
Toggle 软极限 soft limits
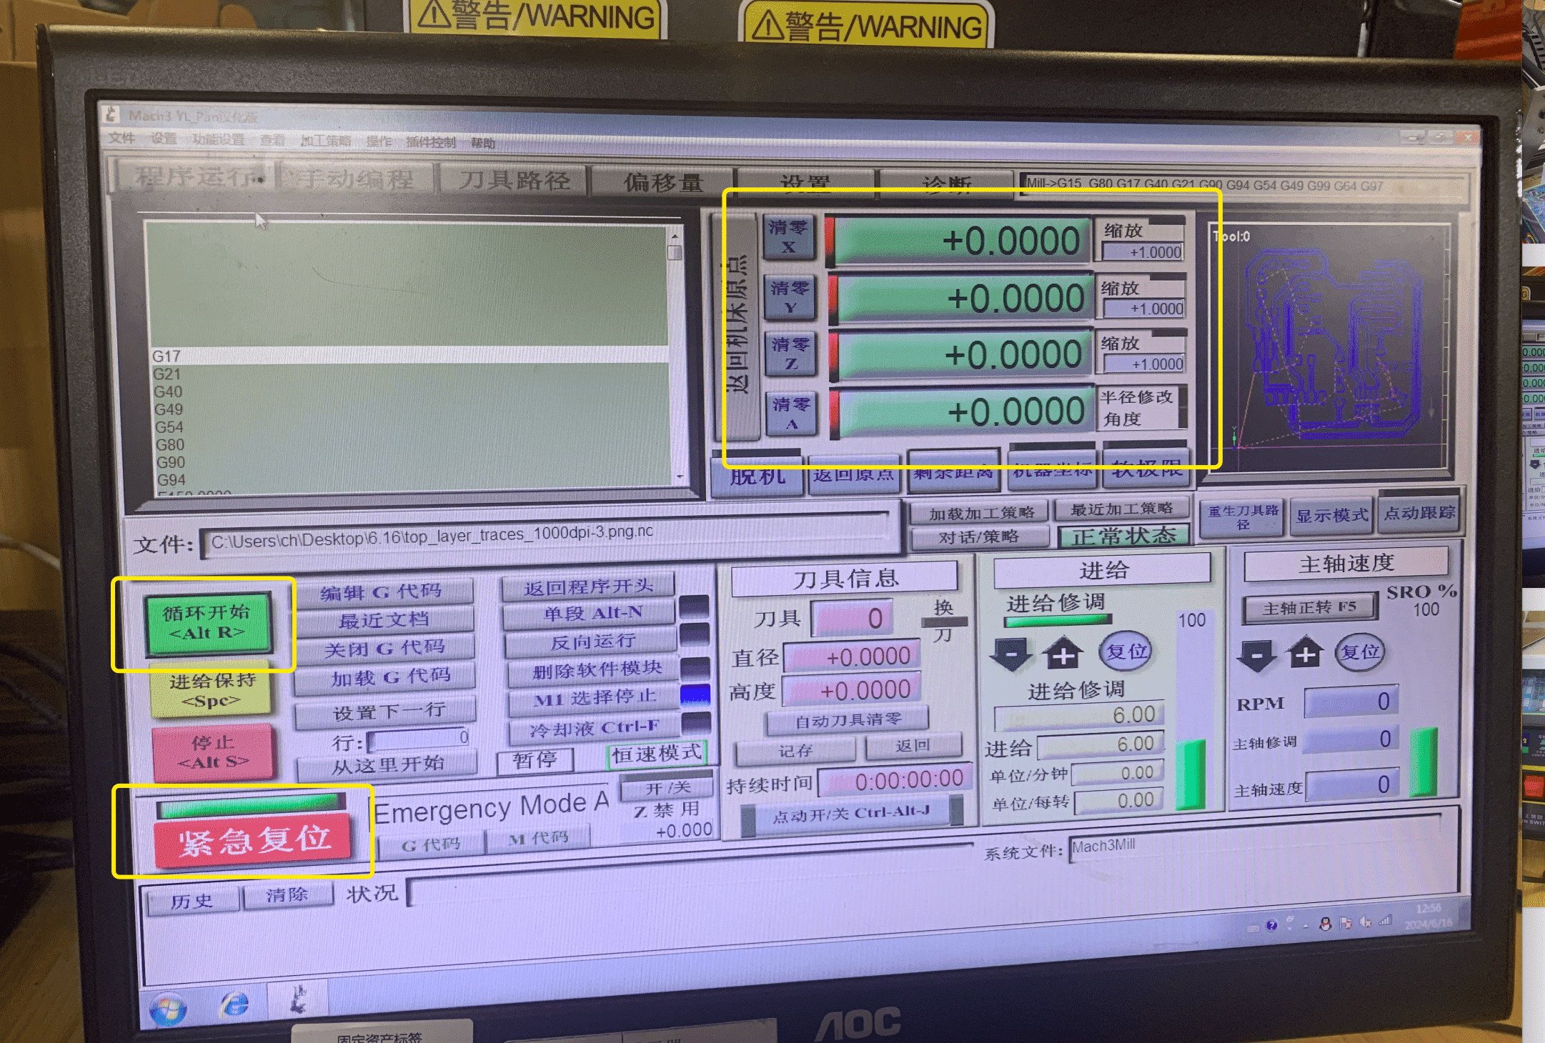click(1148, 469)
